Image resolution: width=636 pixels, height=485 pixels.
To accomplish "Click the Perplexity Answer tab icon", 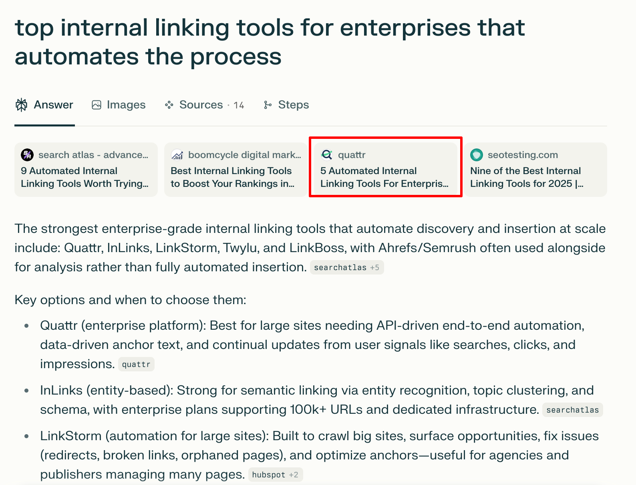I will 21,105.
